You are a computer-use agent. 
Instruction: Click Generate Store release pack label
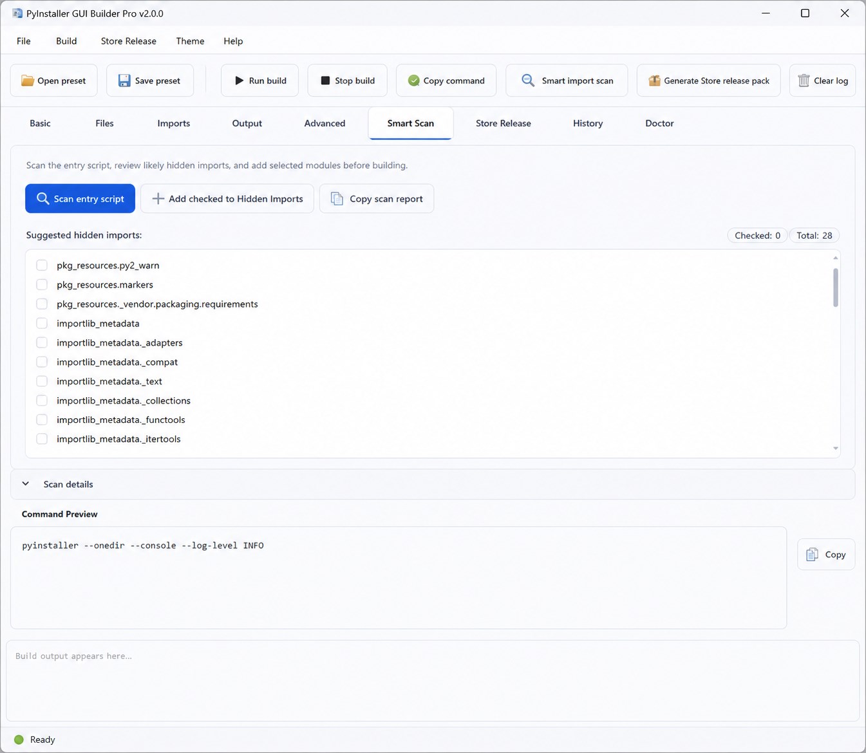pos(717,80)
